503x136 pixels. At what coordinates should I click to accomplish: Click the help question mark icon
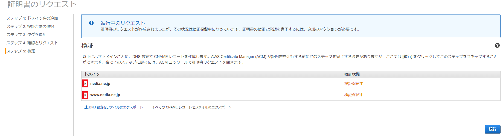click(x=497, y=45)
